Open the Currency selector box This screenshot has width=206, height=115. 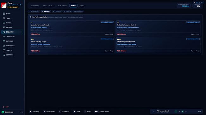coord(197,5)
